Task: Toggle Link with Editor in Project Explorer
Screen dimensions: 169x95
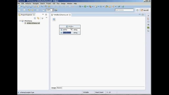Action: coord(38,18)
